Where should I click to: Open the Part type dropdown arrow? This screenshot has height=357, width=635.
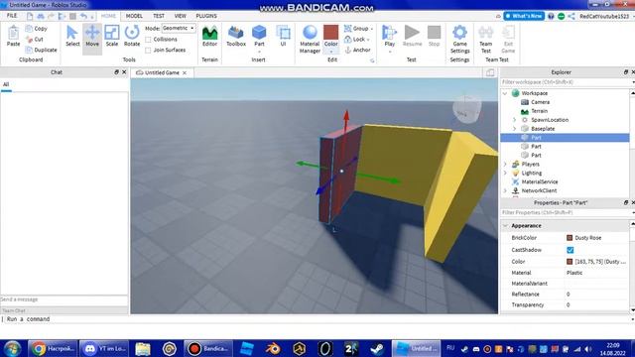click(259, 52)
